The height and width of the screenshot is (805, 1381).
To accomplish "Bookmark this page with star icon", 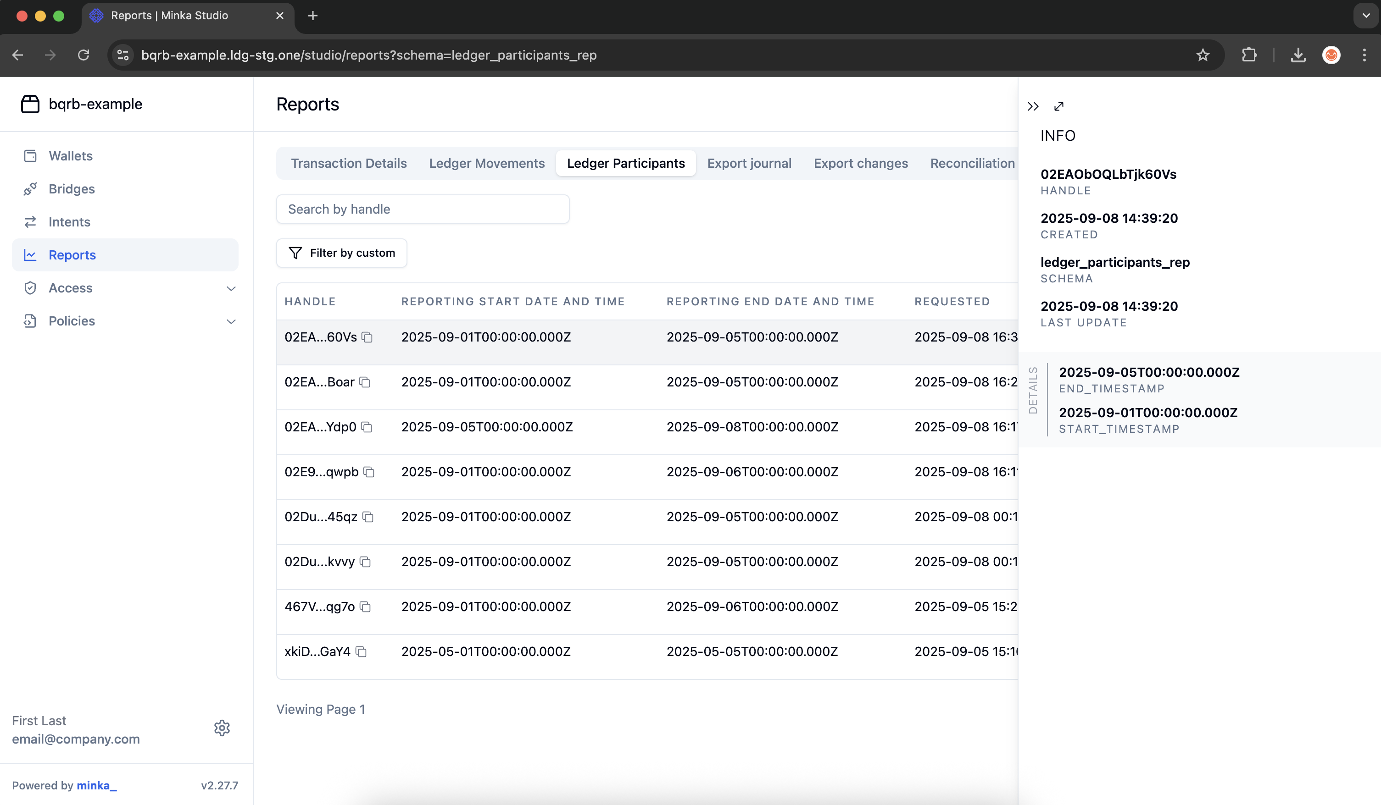I will (x=1203, y=55).
